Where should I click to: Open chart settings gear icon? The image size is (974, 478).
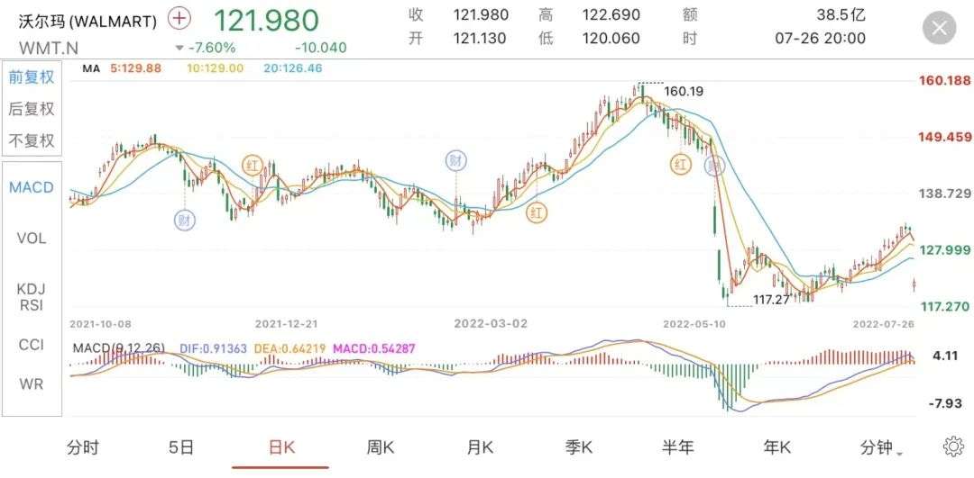(x=952, y=446)
